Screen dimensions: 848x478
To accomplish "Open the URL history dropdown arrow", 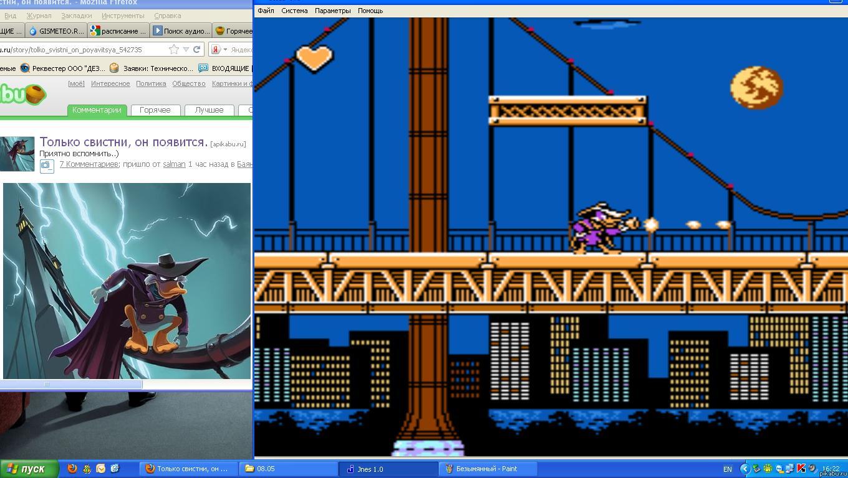I will (x=186, y=50).
